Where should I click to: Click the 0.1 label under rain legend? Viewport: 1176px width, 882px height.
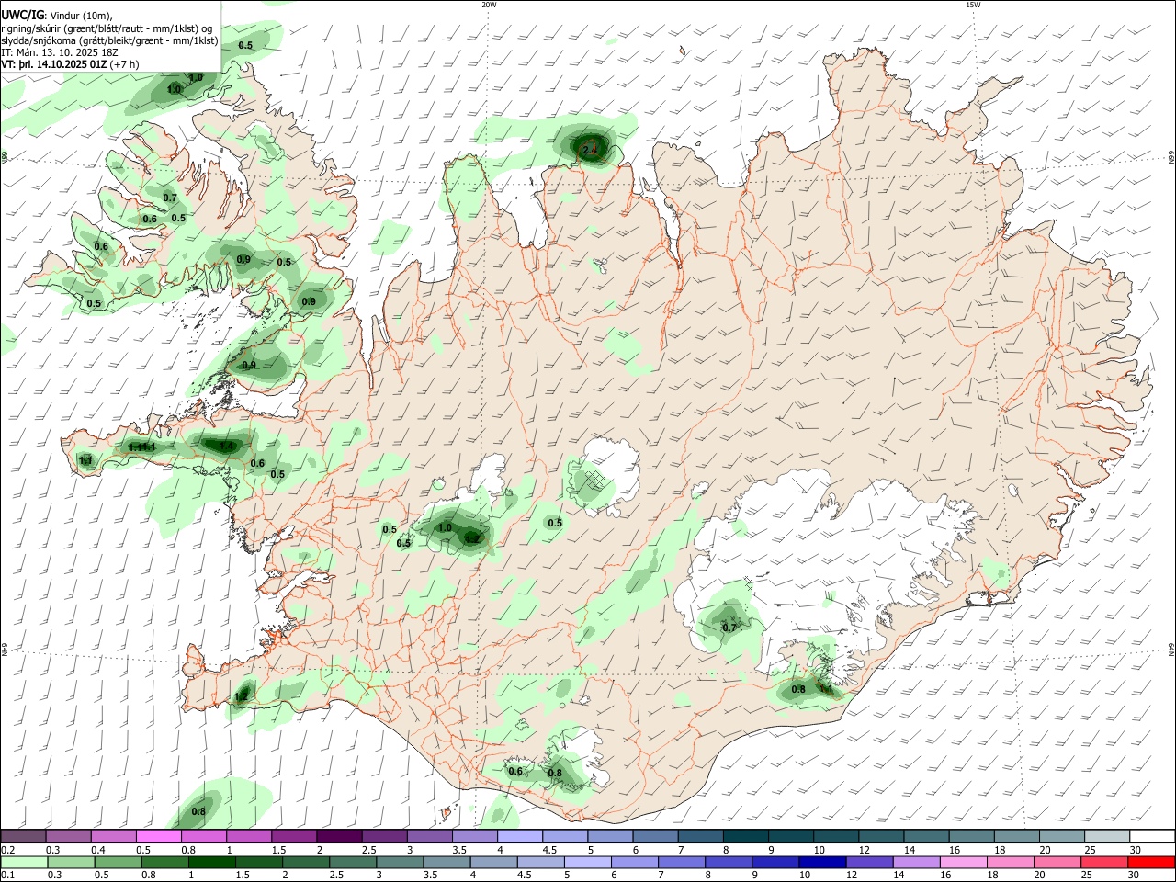(7, 875)
